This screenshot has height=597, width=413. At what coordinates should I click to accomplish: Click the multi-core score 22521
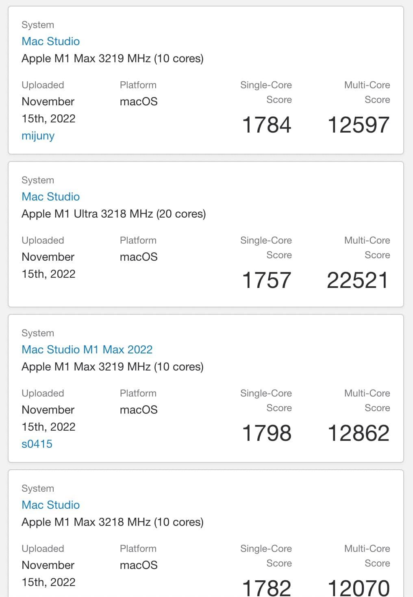[x=358, y=280]
